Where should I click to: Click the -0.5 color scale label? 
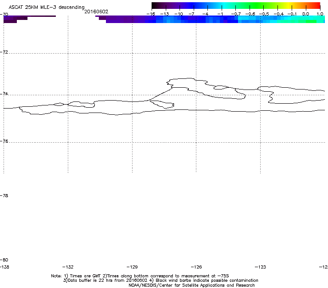pos(264,14)
